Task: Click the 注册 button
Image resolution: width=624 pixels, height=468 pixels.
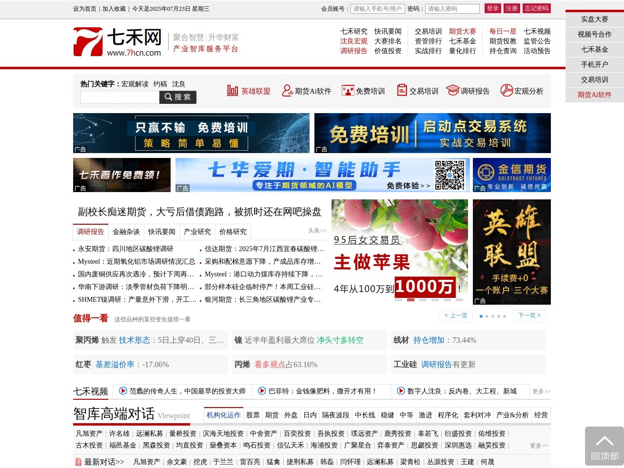Action: 512,8
